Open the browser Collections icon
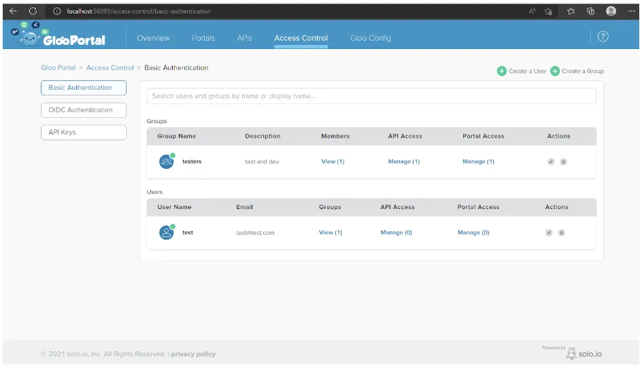This screenshot has height=367, width=642. [x=590, y=11]
